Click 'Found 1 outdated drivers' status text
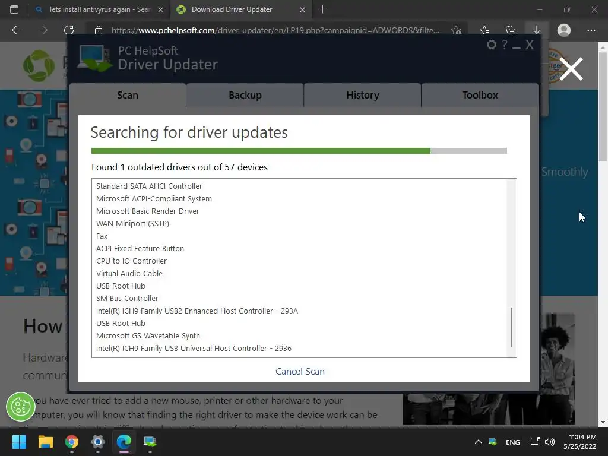The height and width of the screenshot is (456, 608). coord(179,167)
